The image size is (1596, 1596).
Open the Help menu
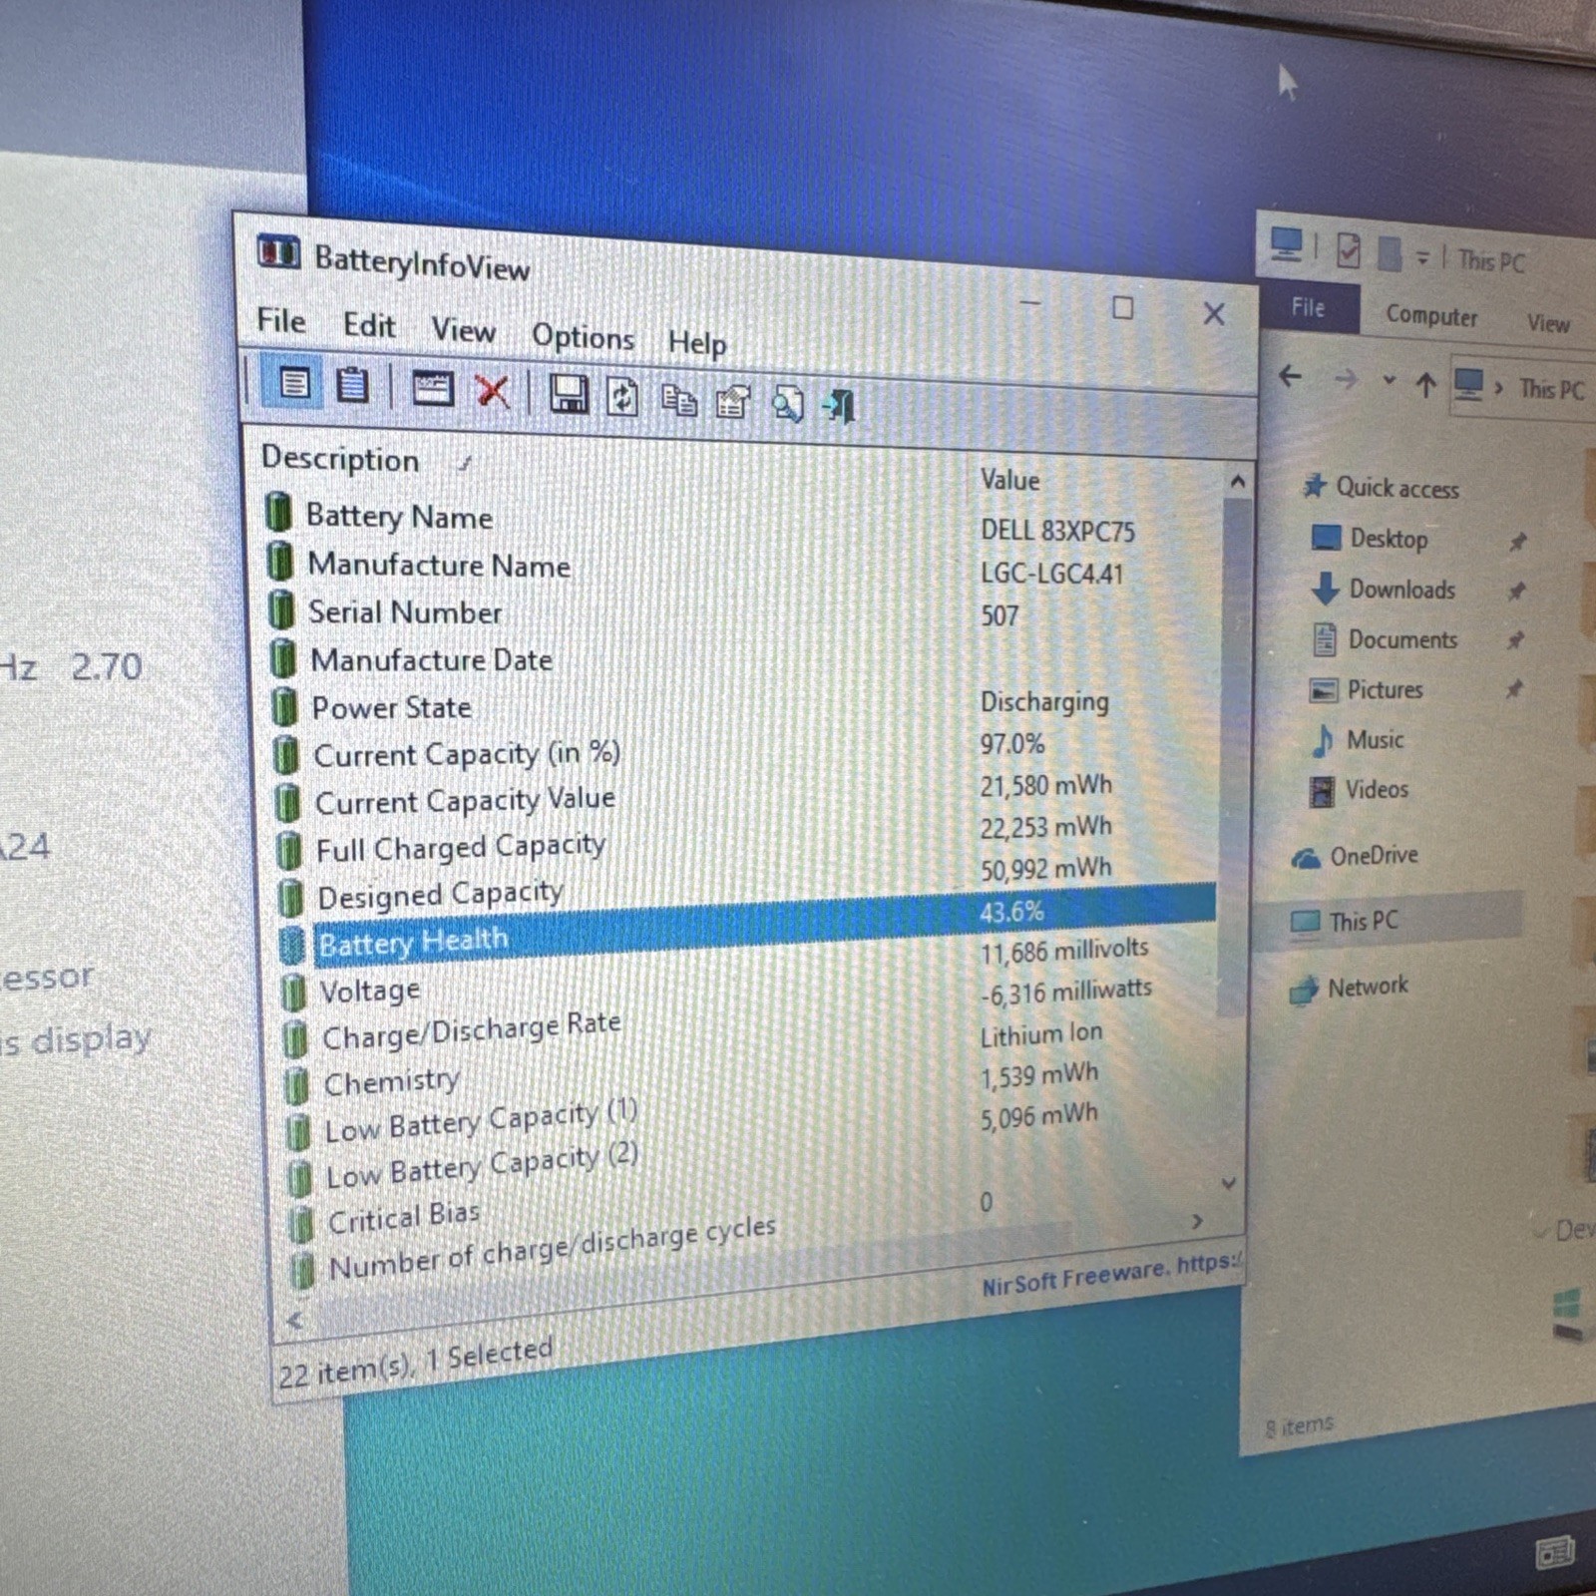tap(697, 343)
